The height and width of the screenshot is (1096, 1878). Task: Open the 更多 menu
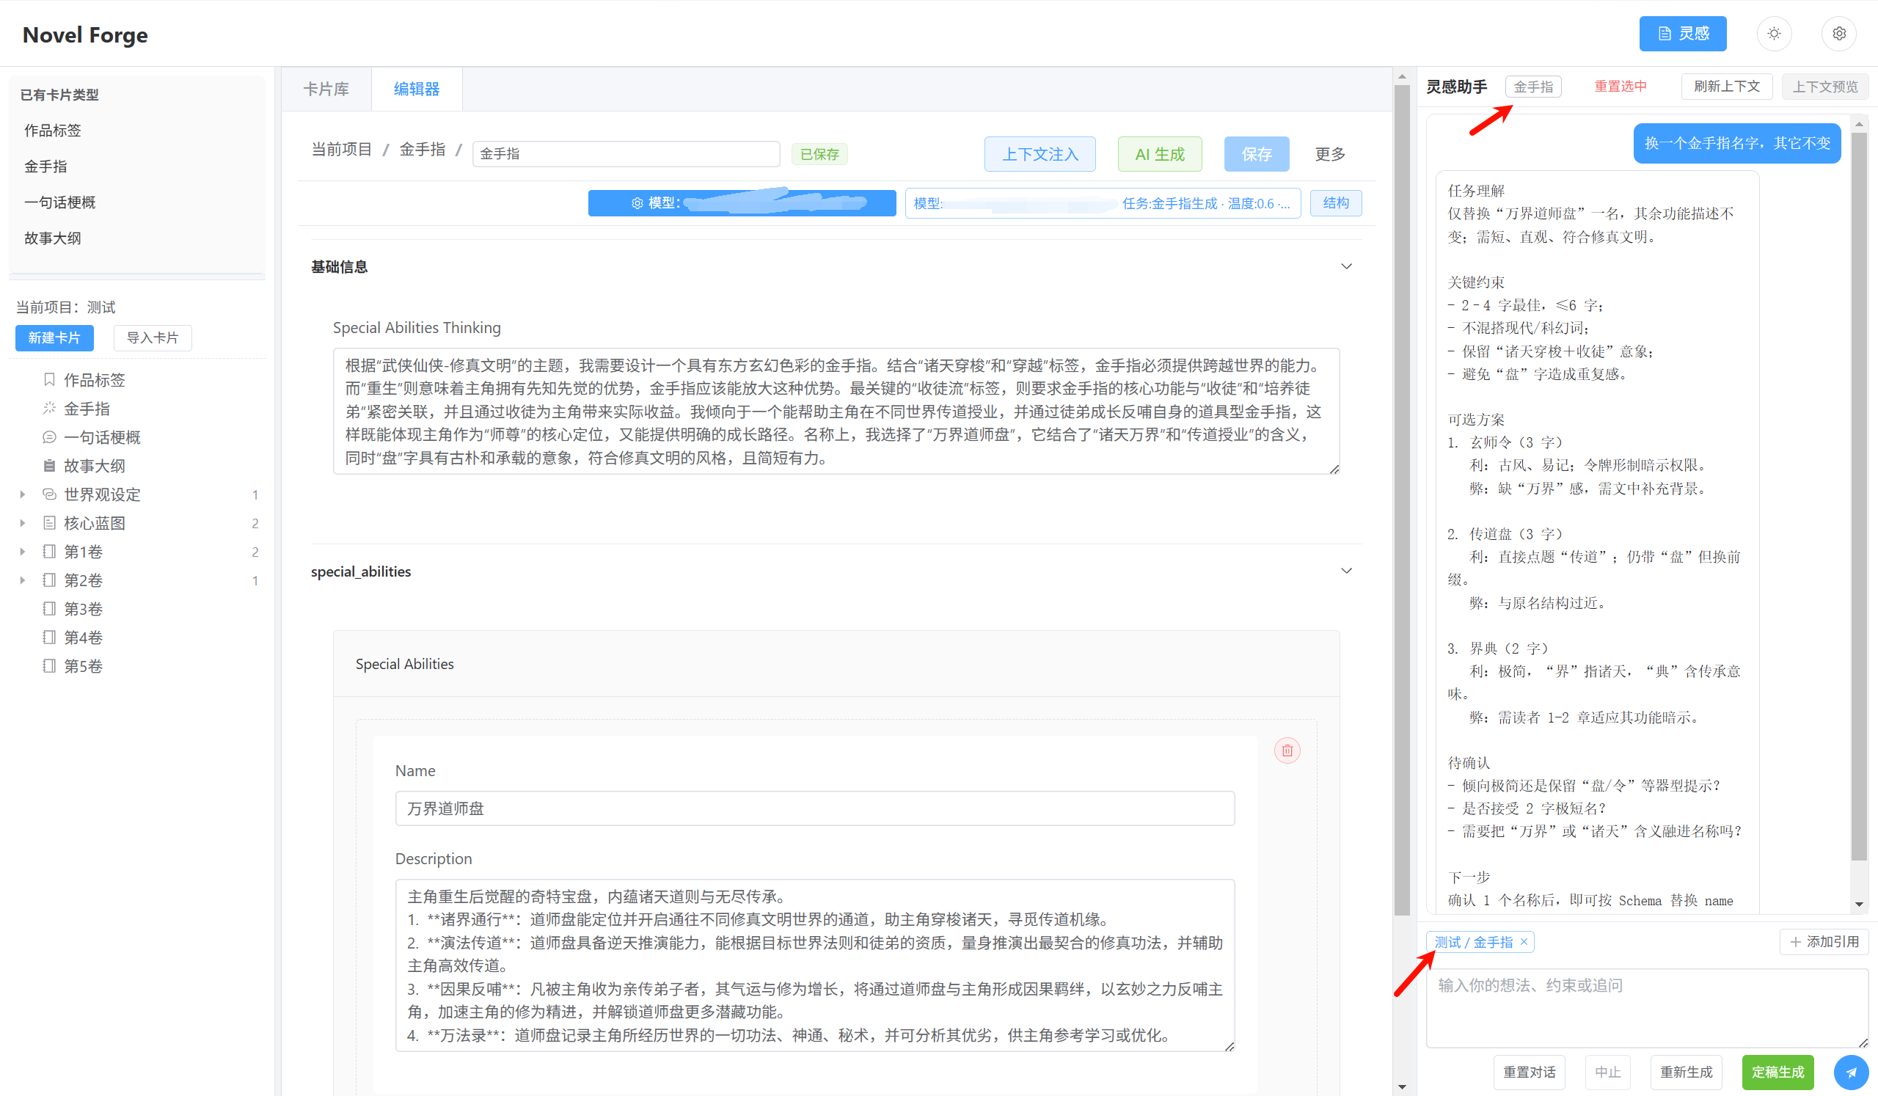click(x=1329, y=154)
